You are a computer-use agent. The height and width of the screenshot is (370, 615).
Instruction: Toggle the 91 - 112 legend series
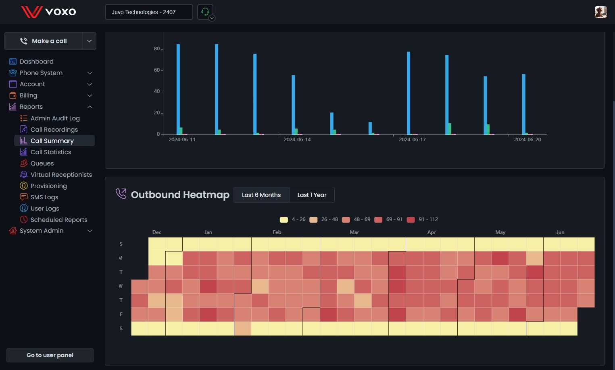click(x=422, y=219)
